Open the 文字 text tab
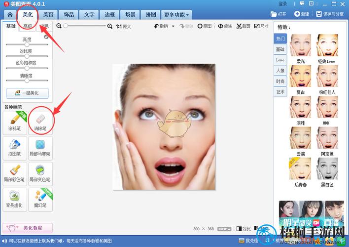This screenshot has height=247, width=349. pyautogui.click(x=89, y=15)
